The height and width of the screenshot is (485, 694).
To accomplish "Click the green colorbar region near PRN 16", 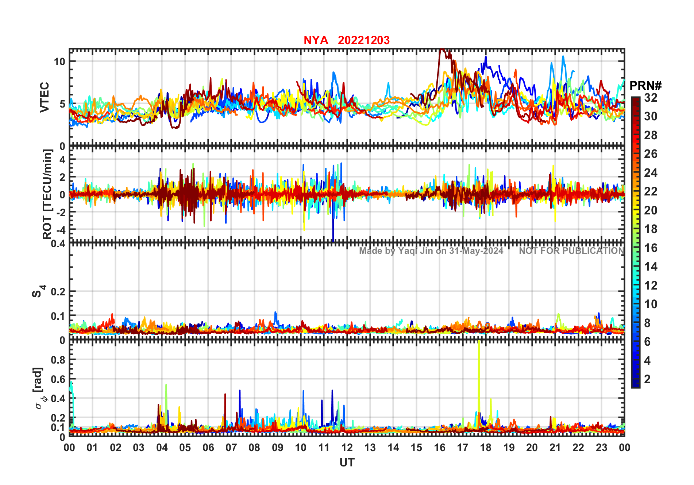I will [636, 248].
